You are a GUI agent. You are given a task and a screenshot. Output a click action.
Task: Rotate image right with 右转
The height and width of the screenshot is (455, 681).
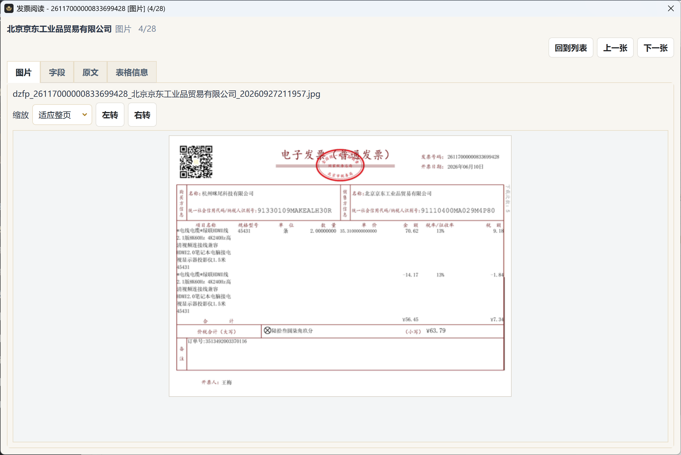point(142,115)
